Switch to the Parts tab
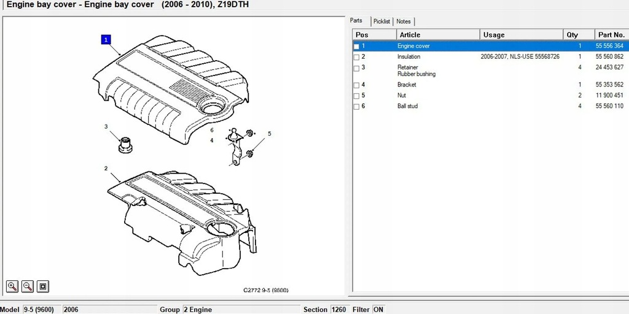 tap(356, 20)
